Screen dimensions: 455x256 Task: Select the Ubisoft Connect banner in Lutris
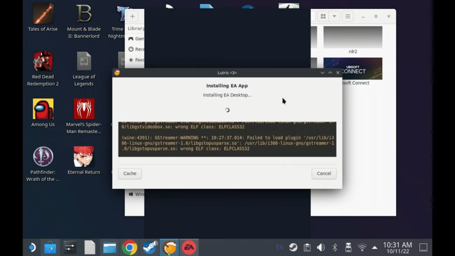352,68
